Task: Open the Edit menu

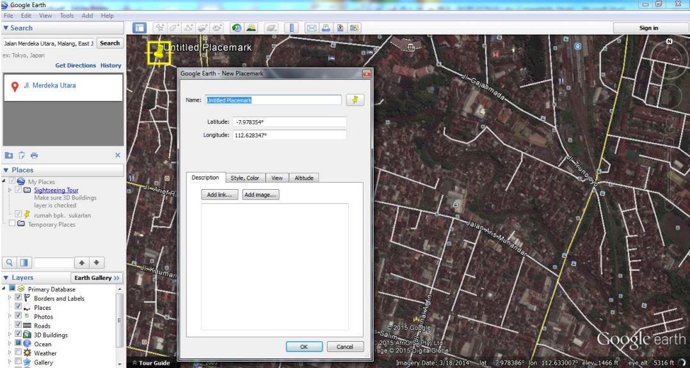Action: coord(26,15)
